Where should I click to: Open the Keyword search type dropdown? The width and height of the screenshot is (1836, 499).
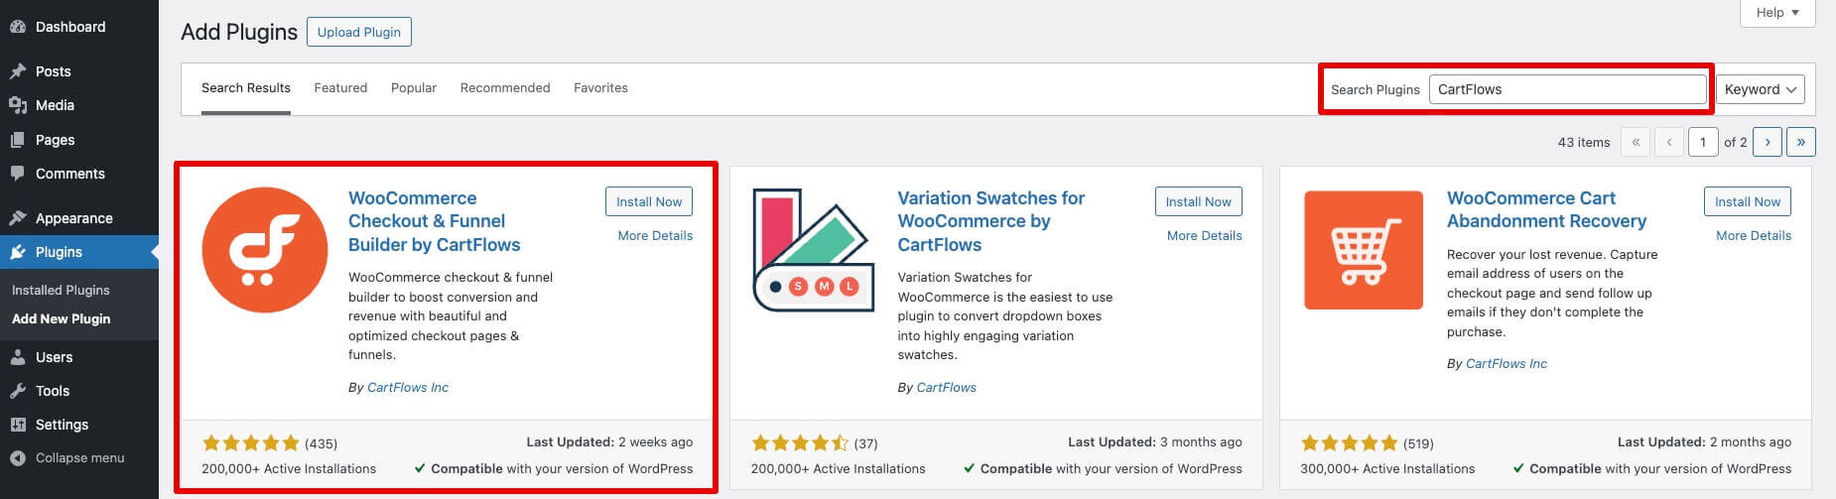point(1761,89)
